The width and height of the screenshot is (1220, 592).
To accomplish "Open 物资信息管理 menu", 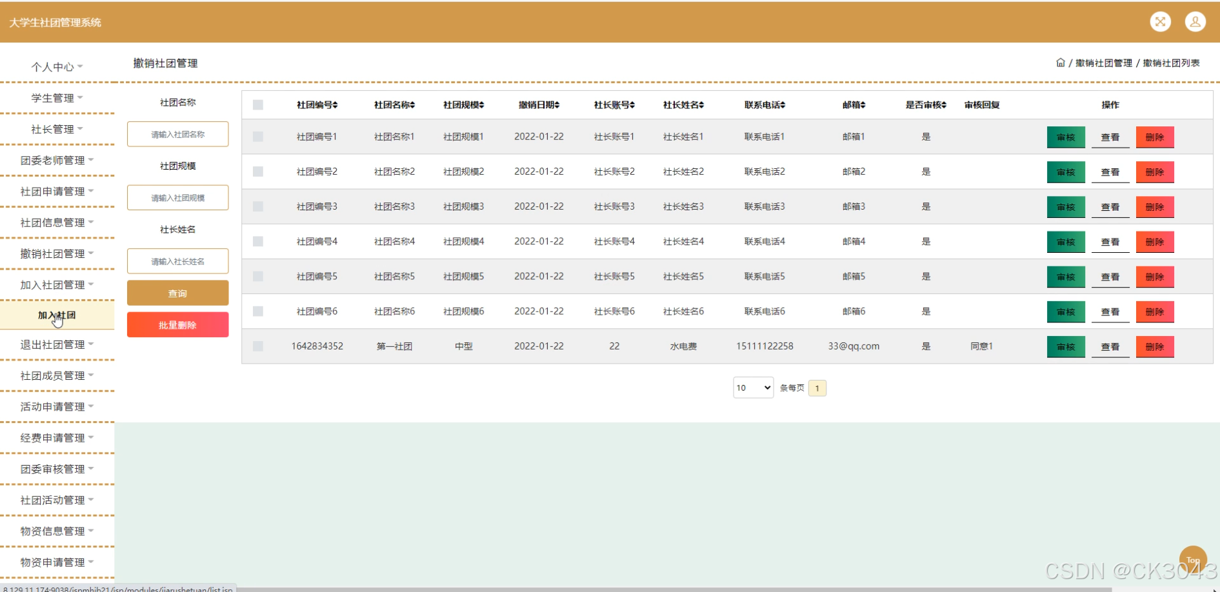I will pyautogui.click(x=57, y=531).
